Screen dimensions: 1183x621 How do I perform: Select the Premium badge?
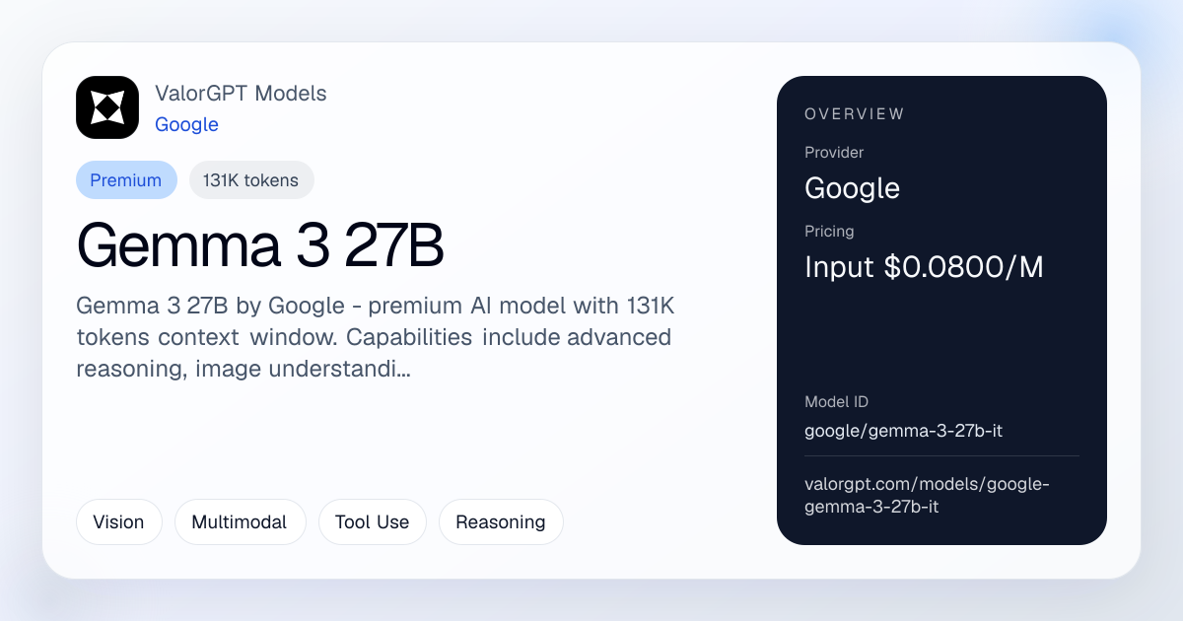coord(126,180)
